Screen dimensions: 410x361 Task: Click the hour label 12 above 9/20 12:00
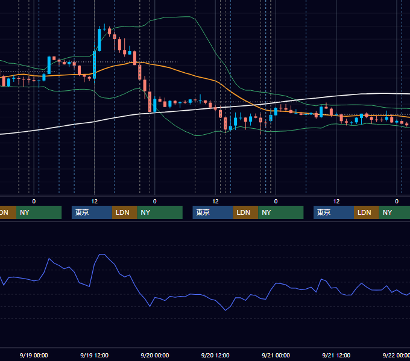click(215, 202)
